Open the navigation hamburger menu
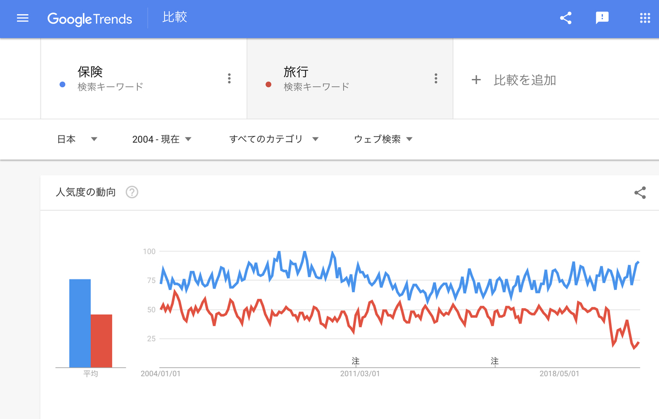 click(x=22, y=18)
